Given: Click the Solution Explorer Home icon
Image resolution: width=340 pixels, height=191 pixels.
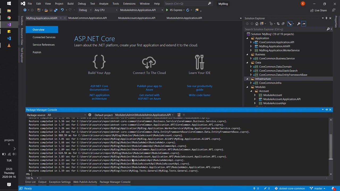Looking at the screenshot, I should pyautogui.click(x=257, y=24).
